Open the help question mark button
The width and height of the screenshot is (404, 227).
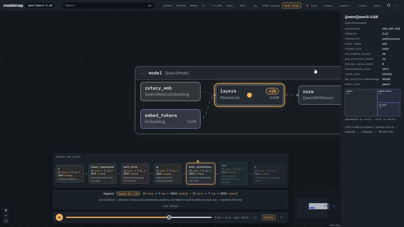[x=397, y=6]
